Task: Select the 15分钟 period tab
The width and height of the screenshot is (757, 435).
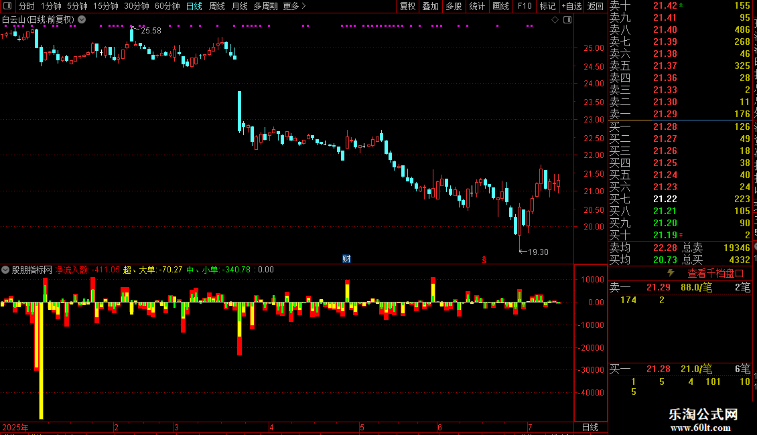Action: pos(106,6)
